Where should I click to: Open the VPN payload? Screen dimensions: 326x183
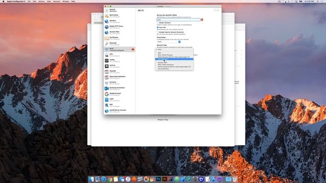(119, 55)
